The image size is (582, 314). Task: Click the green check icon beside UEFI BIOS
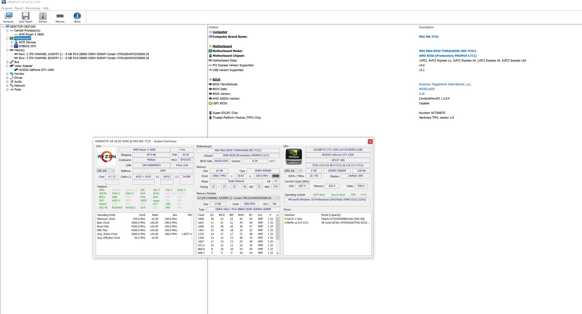pyautogui.click(x=210, y=103)
